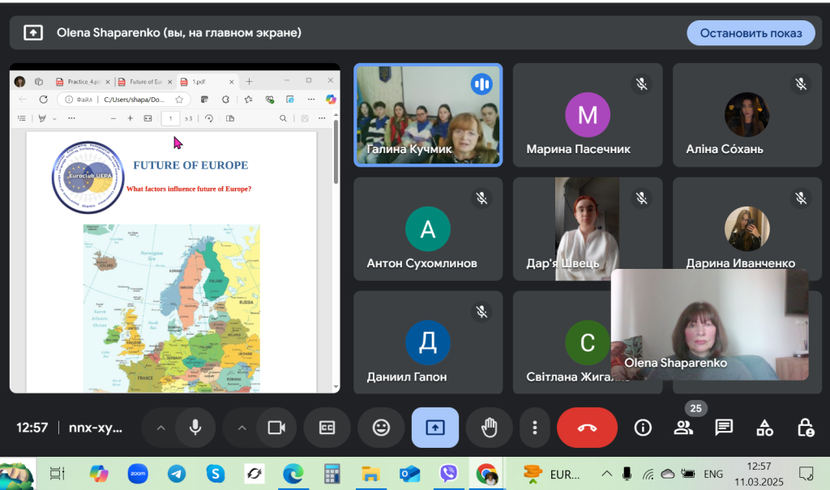The width and height of the screenshot is (830, 490).
Task: Open the chat panel
Action: coord(724,428)
